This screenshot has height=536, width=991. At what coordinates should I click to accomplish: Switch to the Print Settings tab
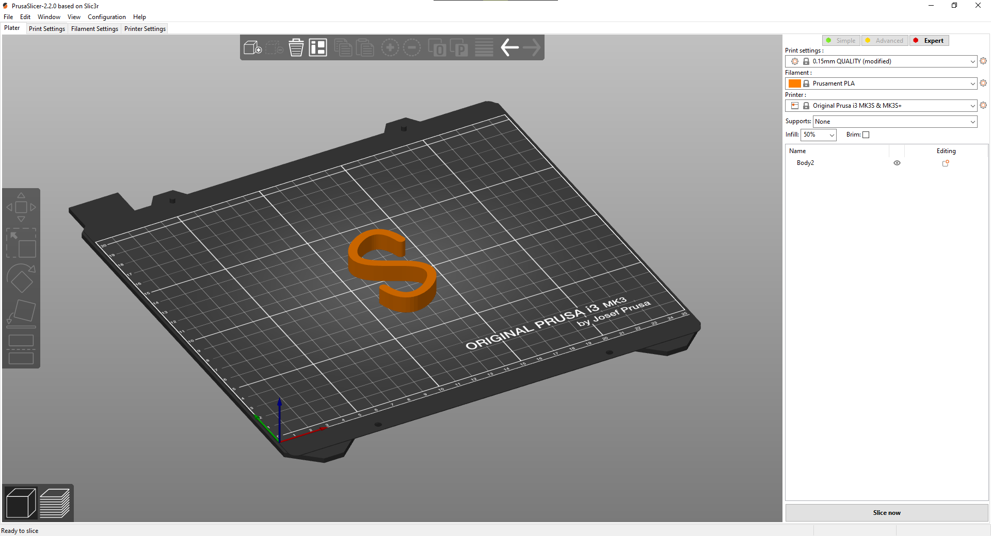click(x=47, y=29)
